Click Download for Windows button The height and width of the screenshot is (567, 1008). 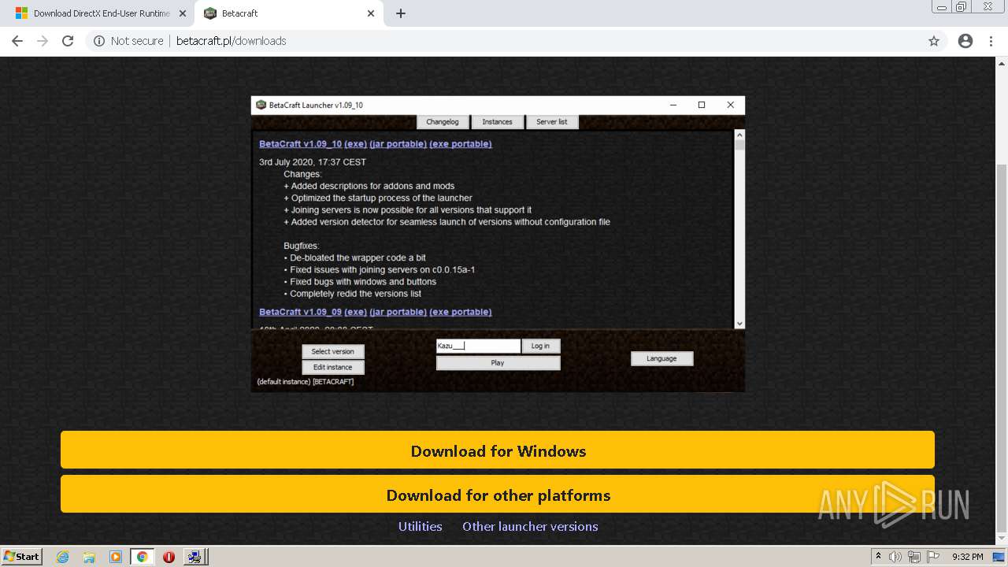point(498,450)
